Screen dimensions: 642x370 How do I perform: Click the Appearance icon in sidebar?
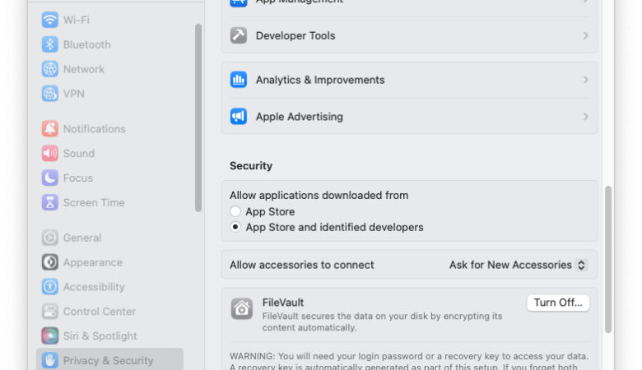pyautogui.click(x=49, y=262)
